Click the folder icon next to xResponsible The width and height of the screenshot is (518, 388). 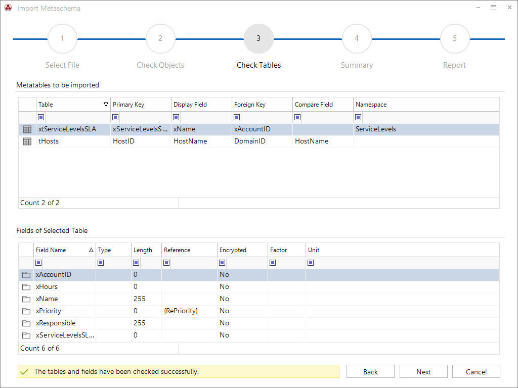[x=26, y=323]
